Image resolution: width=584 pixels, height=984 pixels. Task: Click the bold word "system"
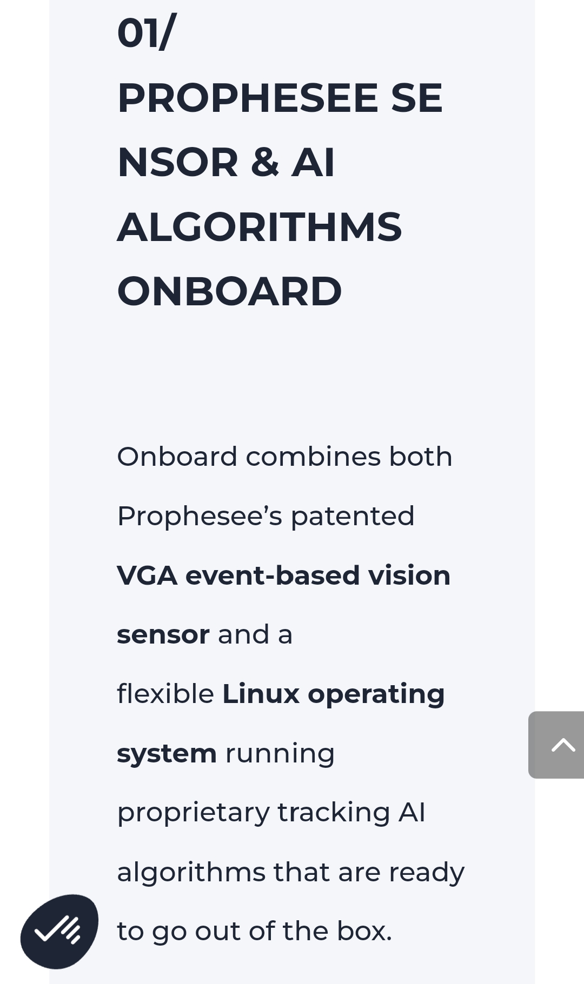[x=167, y=754]
